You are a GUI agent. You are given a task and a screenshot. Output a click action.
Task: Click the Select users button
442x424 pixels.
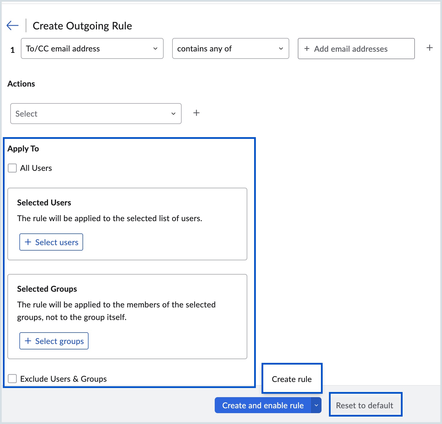pos(51,242)
